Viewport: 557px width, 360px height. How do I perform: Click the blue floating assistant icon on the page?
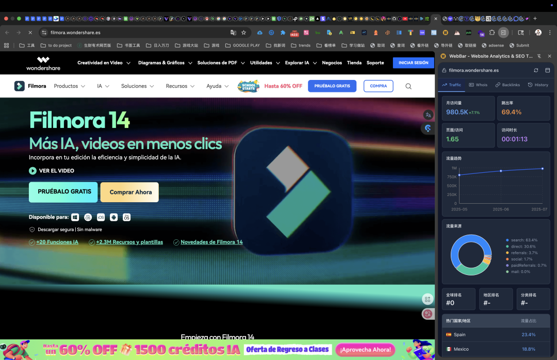pyautogui.click(x=428, y=128)
